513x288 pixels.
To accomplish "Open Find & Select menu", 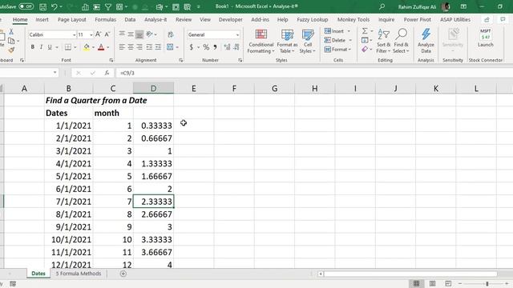I will pos(401,41).
